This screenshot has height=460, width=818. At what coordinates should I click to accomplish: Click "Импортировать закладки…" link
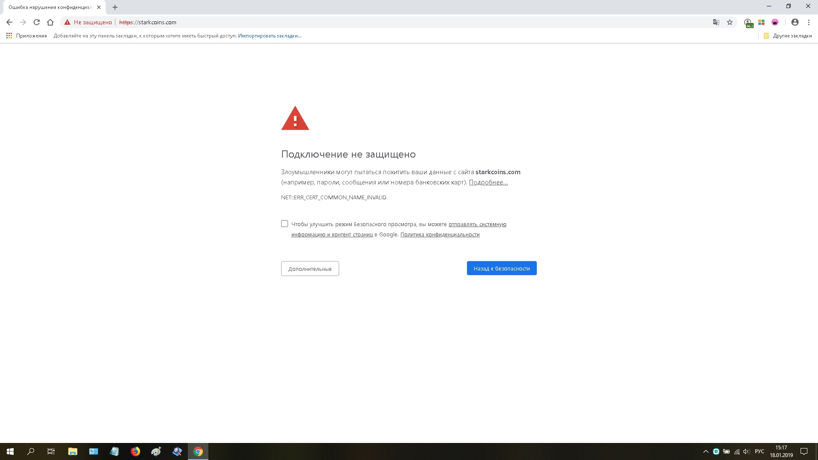coord(270,36)
